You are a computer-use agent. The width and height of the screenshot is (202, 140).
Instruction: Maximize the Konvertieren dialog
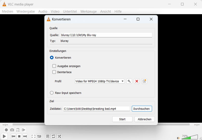(138, 19)
